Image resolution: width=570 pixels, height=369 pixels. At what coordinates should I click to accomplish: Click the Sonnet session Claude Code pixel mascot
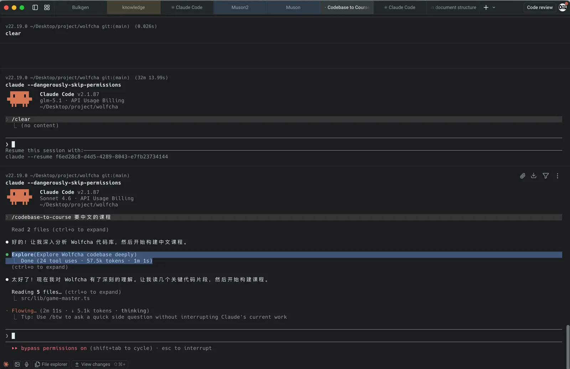click(x=20, y=197)
